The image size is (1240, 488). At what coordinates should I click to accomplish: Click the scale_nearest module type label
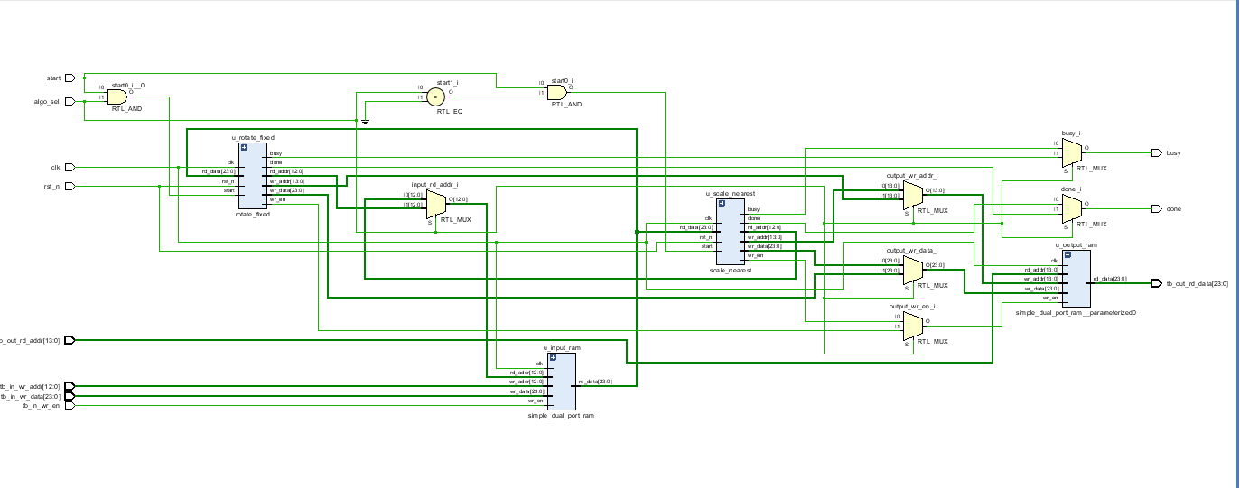(731, 271)
